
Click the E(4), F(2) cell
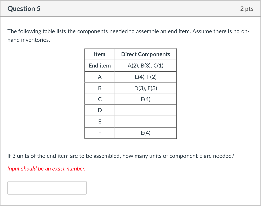tap(146, 77)
